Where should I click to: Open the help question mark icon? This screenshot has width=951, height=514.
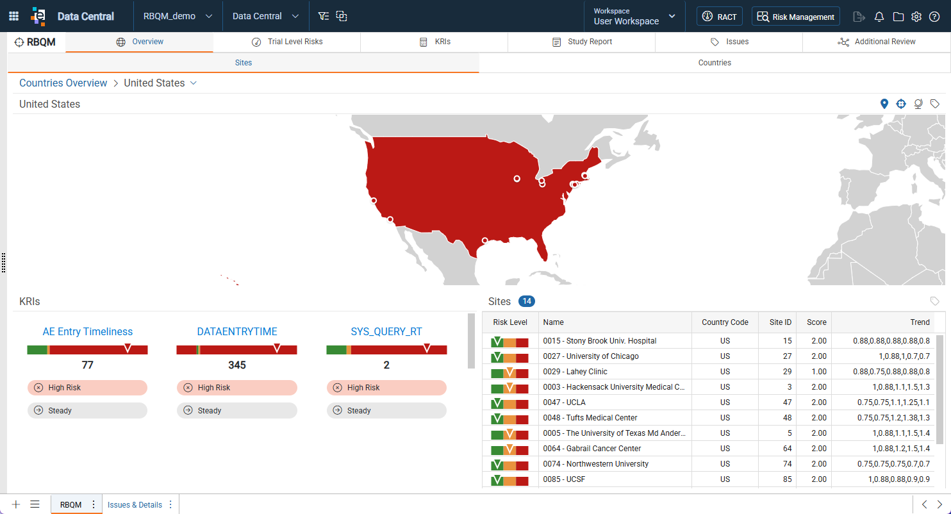coord(934,17)
